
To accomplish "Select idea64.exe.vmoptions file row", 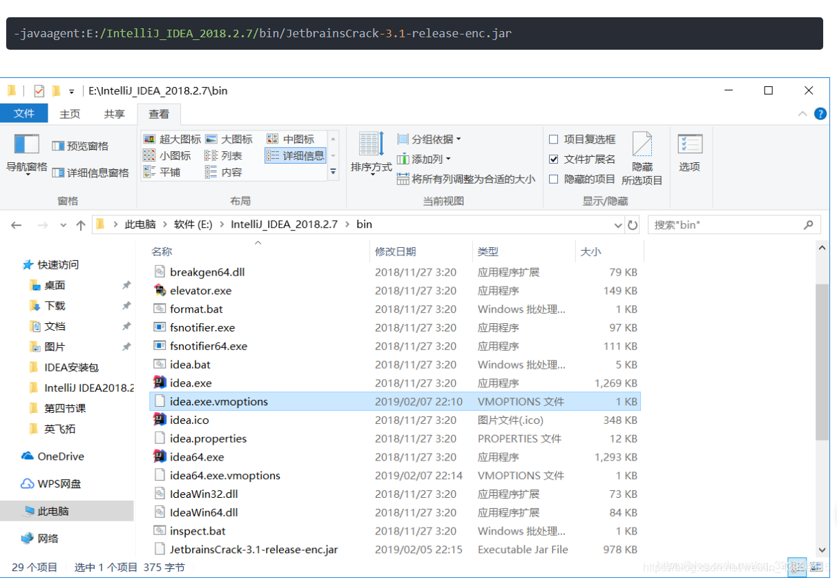I will (395, 475).
